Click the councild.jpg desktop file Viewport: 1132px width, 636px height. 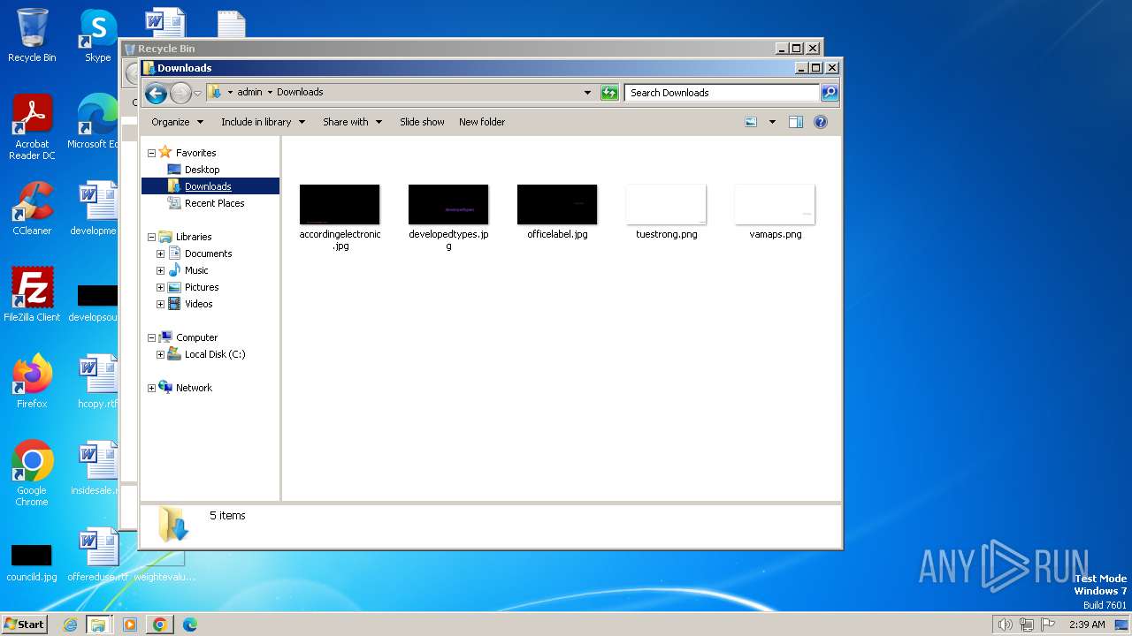pyautogui.click(x=32, y=562)
